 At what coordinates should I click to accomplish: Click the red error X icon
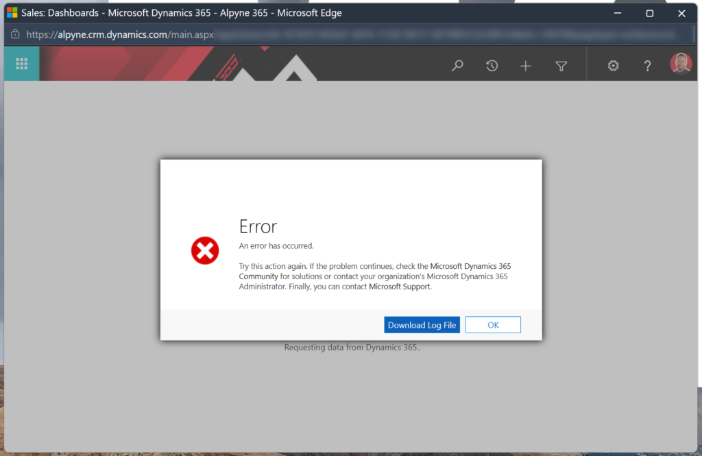204,251
